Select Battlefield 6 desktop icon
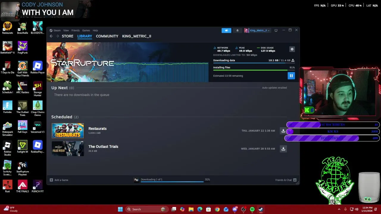Screen dimensions: 381x214 pos(7,48)
